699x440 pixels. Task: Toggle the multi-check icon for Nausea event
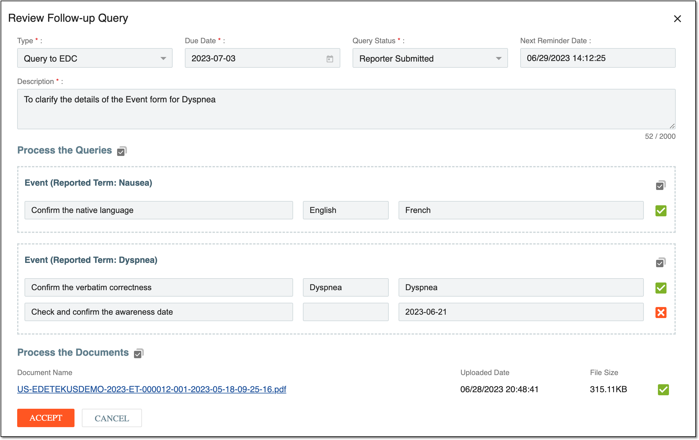coord(661,185)
